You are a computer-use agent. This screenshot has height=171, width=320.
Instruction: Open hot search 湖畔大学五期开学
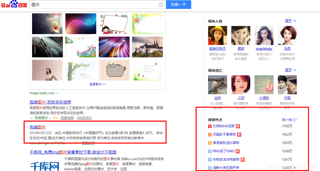pyautogui.click(x=226, y=168)
